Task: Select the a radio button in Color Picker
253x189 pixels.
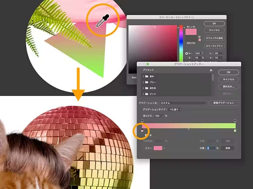Action: coord(208,58)
